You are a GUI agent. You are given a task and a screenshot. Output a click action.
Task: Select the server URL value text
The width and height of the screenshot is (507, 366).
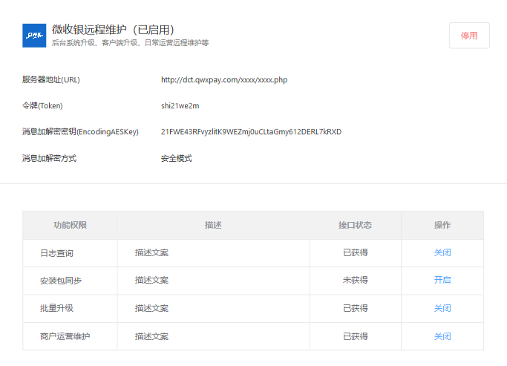(223, 80)
